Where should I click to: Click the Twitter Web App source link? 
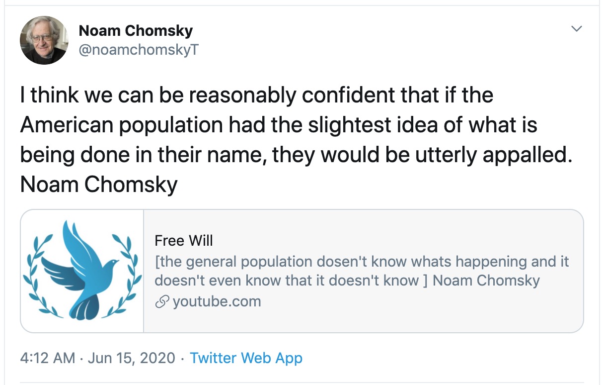(x=246, y=358)
